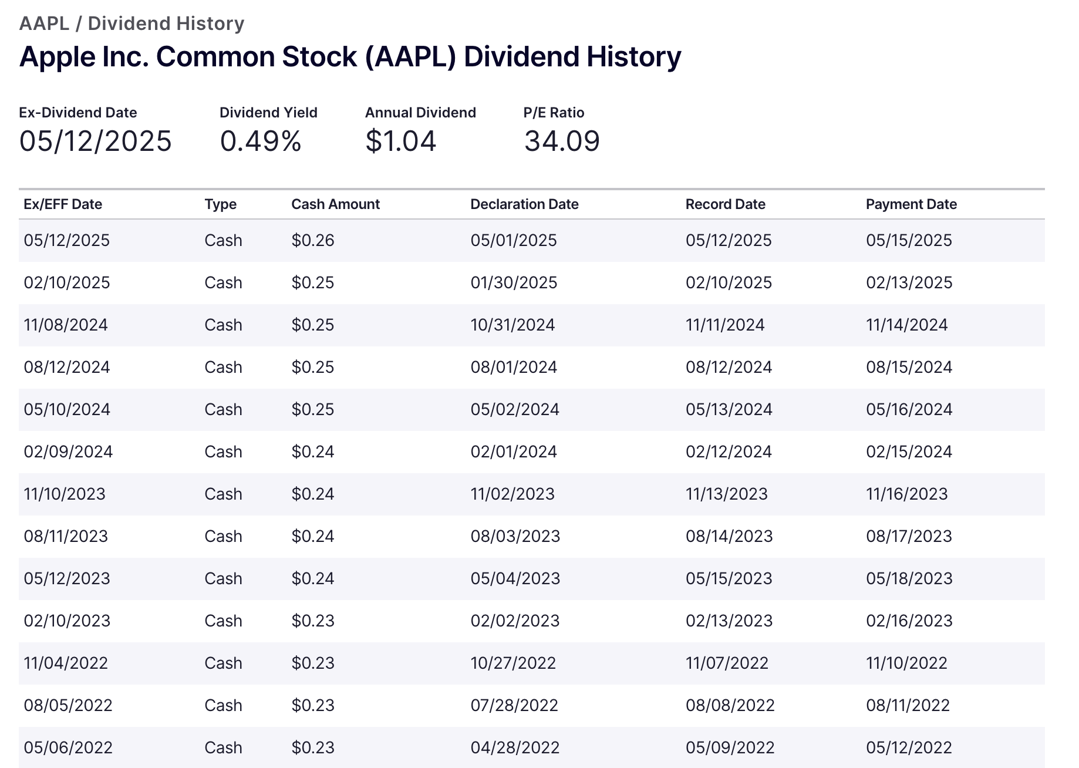Click Ex/EFF date 02/09/2024

click(68, 452)
